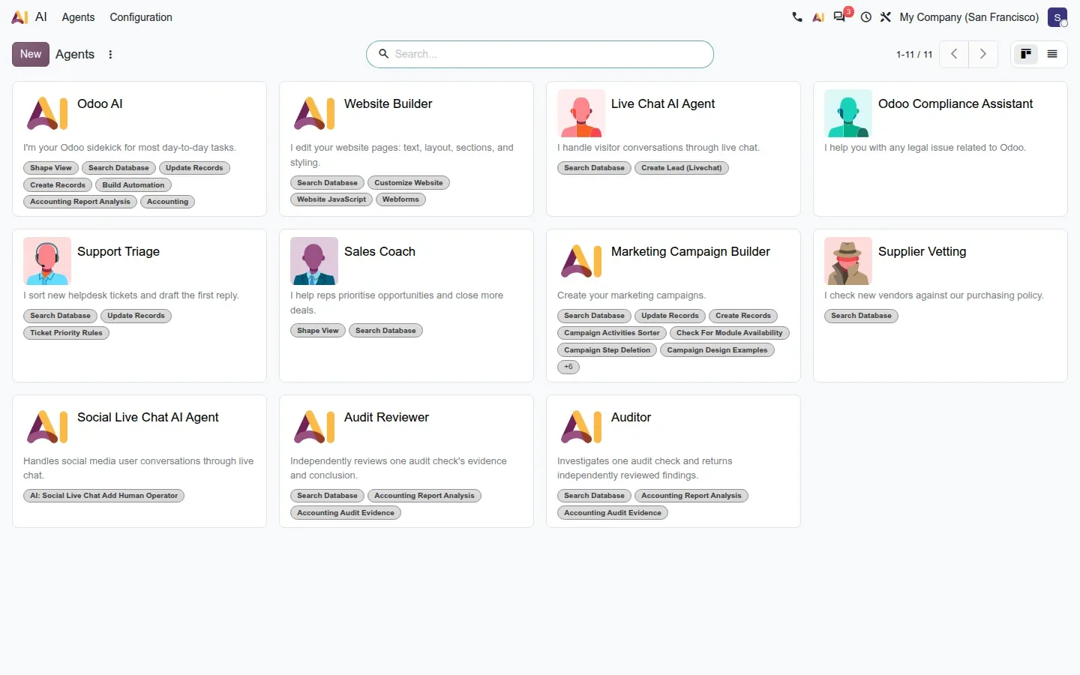Viewport: 1080px width, 675px height.
Task: Click Search Database tag on Supplier Vetting card
Action: (861, 316)
